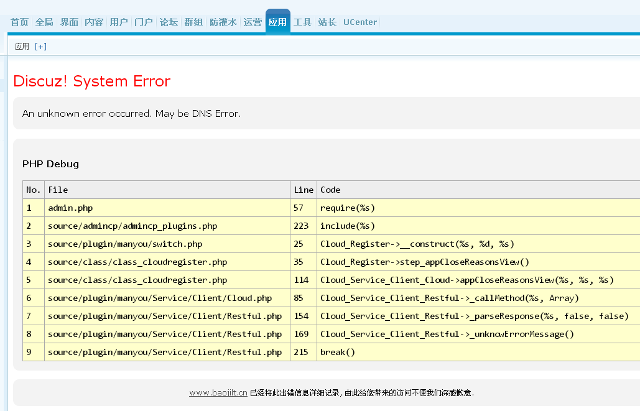Open the 首页 tab in navigation
Screen dimensions: 640x411
19,22
